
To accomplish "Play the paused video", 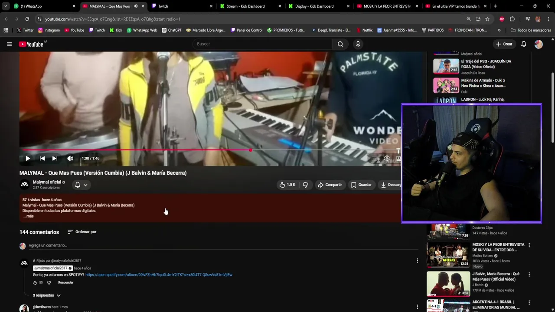I will 28,158.
